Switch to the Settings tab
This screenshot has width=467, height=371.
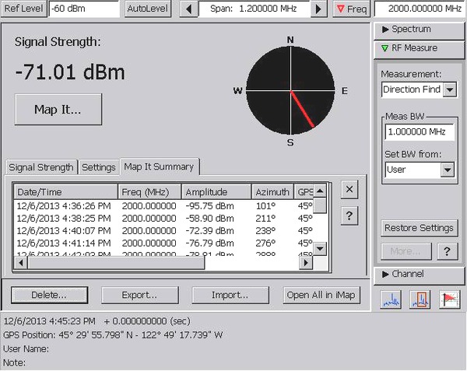tap(98, 167)
